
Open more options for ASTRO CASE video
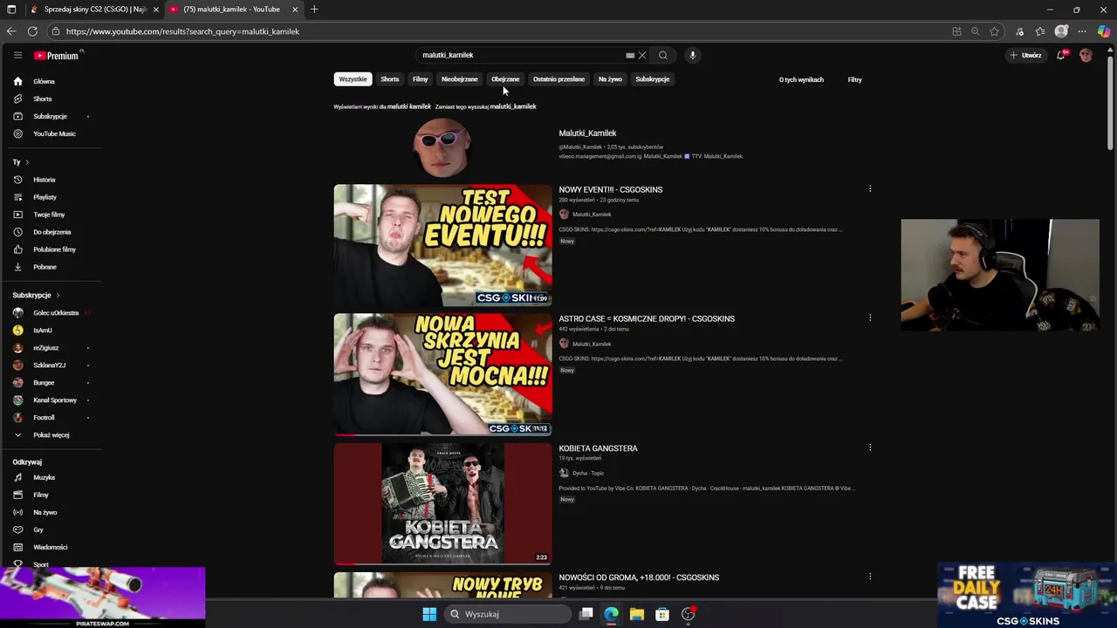[x=870, y=317]
